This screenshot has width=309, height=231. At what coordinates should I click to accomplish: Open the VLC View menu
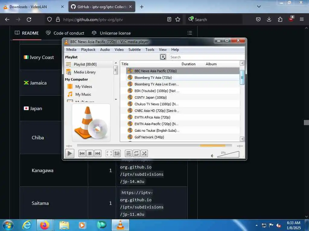pos(163,50)
